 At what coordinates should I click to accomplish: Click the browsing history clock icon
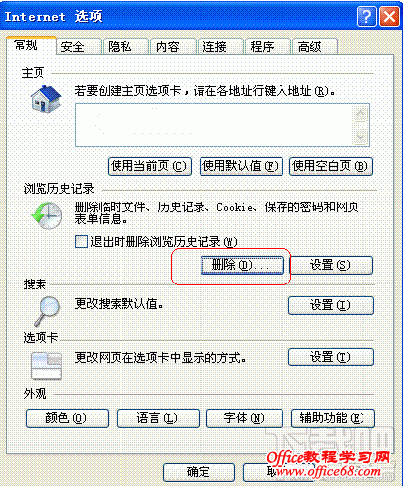coord(46,215)
